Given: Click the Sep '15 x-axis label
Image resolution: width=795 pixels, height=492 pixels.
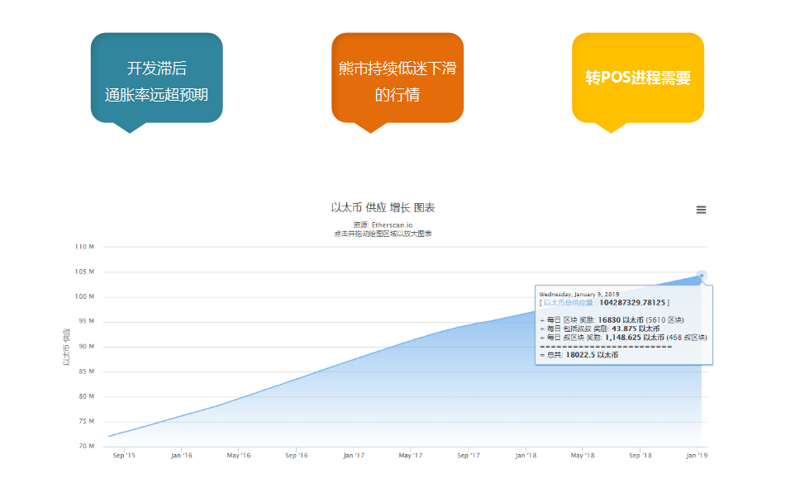Looking at the screenshot, I should coord(124,455).
